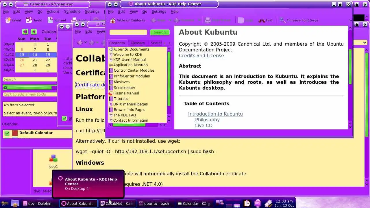The image size is (370, 208).
Task: Open folder icon in the panel
Action: click(x=15, y=203)
